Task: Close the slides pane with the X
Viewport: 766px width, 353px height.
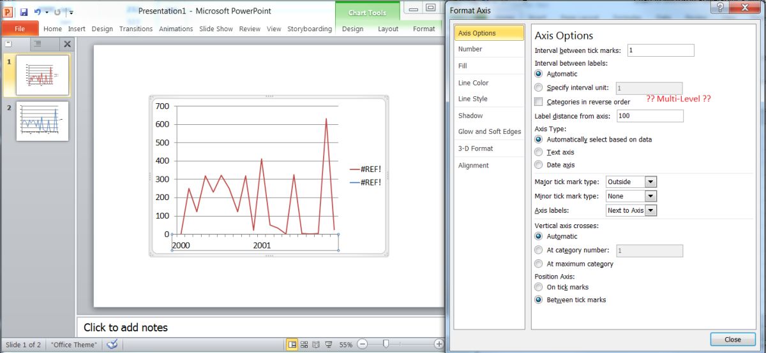Action: [x=67, y=44]
